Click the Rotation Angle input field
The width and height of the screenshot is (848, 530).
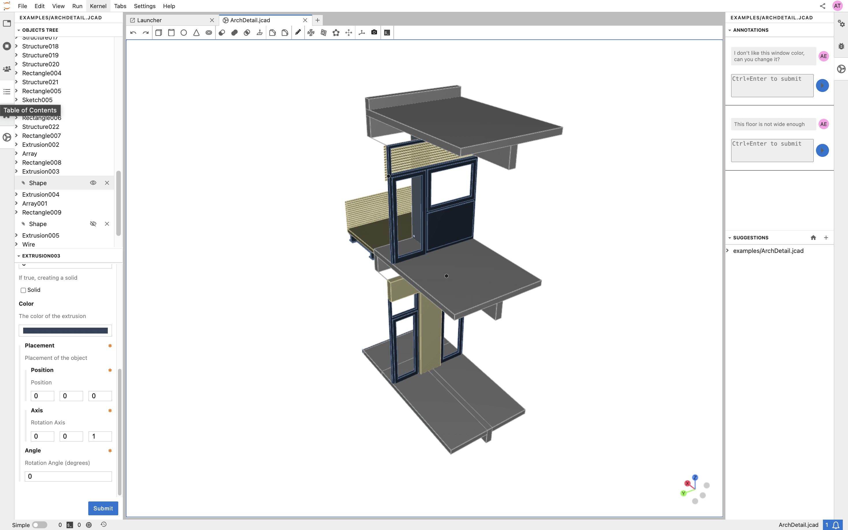(68, 476)
